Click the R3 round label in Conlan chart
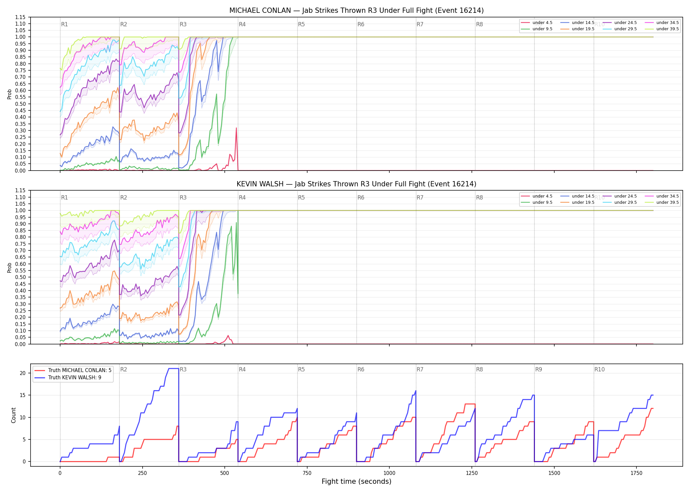The height and width of the screenshot is (493, 690). point(183,24)
